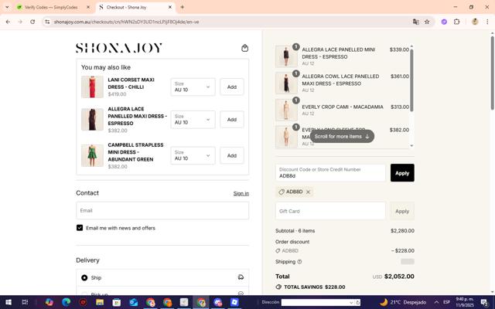This screenshot has width=495, height=309.
Task: Open size dropdown for Lani Corset Maxi Dress
Action: point(193,87)
